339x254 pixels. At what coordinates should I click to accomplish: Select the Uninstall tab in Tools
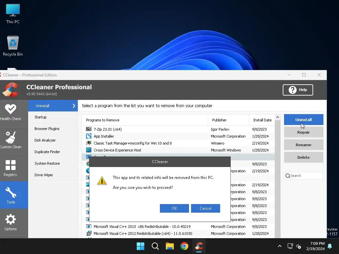tap(53, 106)
